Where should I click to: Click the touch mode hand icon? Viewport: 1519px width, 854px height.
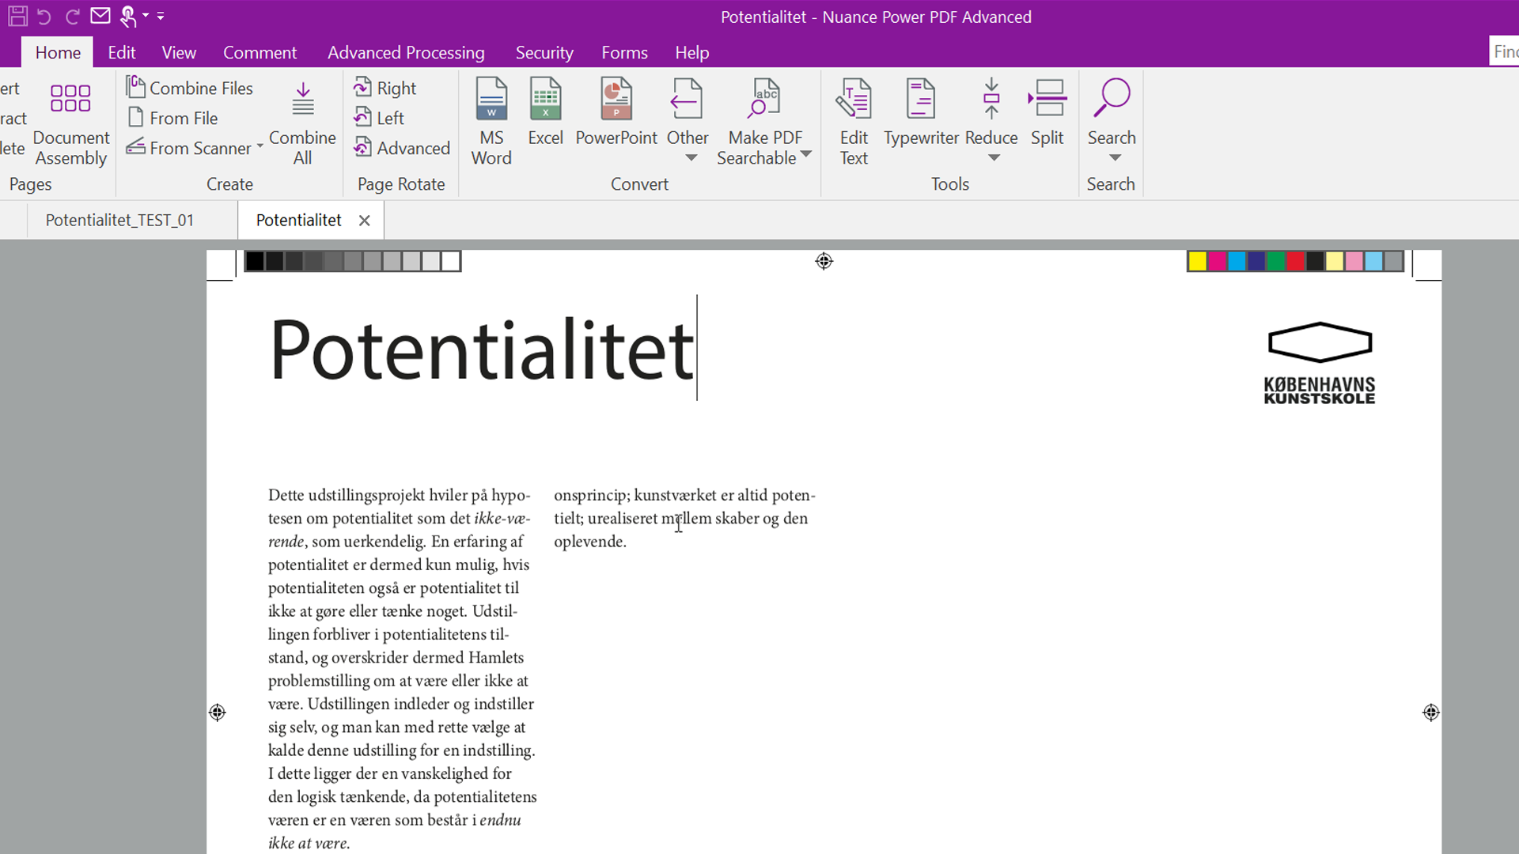[x=128, y=16]
